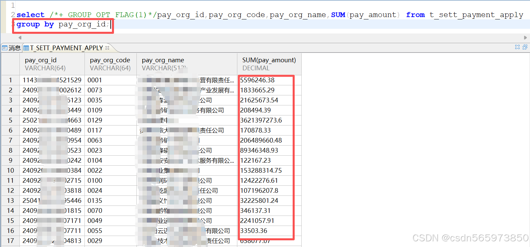Click the pay_org_id cell in row 1 ending 521529
Screen dimensions: 530x247
coord(52,80)
